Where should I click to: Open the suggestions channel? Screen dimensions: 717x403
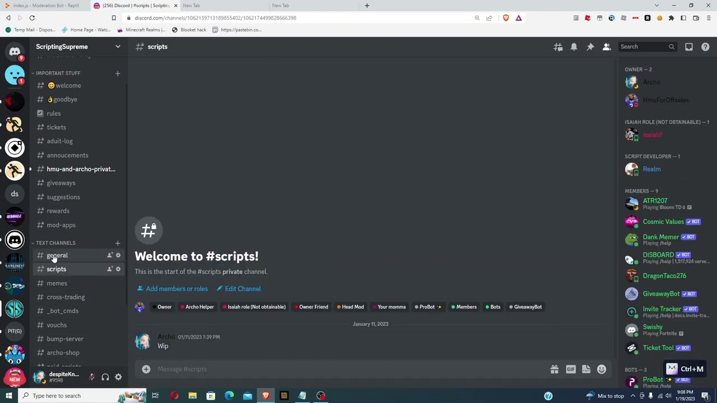click(x=78, y=197)
